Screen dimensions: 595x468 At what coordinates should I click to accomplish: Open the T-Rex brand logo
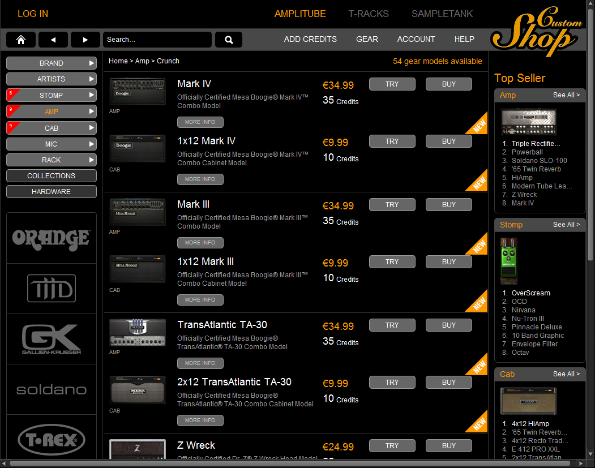pyautogui.click(x=52, y=439)
